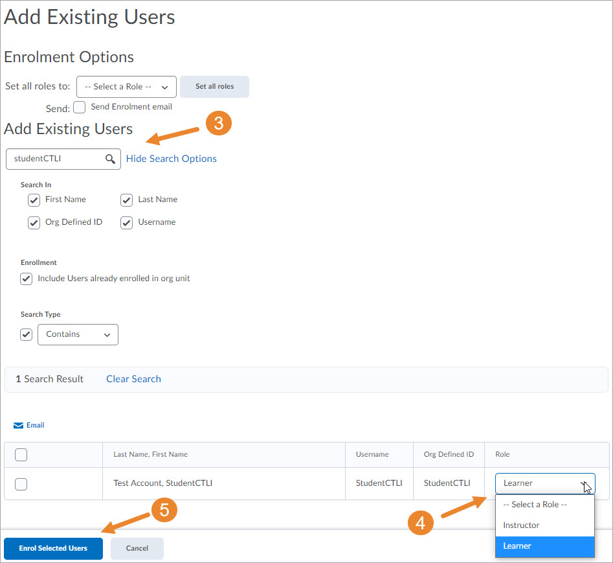Uncheck the Last Name checkbox
Screen dimensions: 613x563
(127, 200)
